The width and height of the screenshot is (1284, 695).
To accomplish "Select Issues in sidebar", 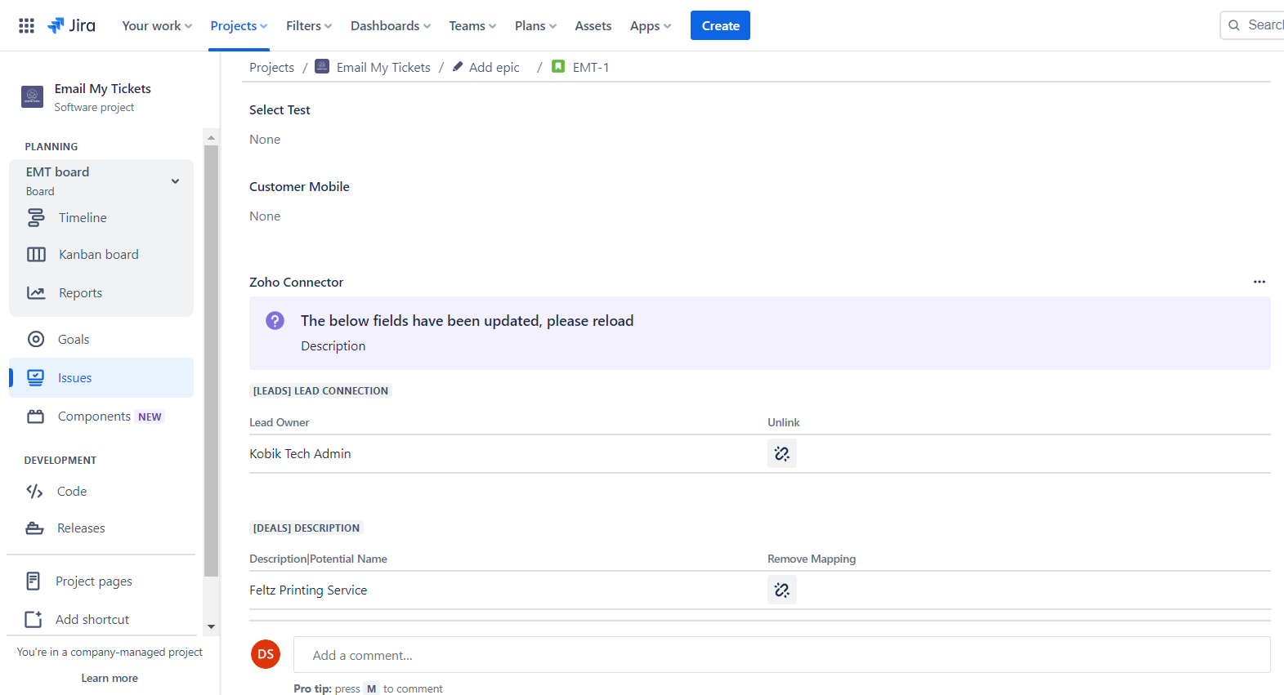I will click(101, 377).
